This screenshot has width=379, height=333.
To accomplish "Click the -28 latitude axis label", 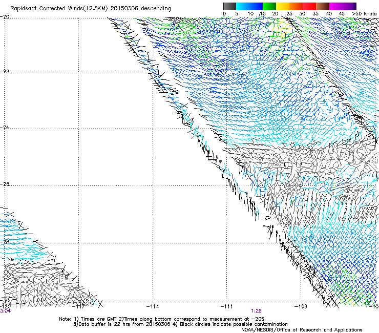I will (5, 242).
